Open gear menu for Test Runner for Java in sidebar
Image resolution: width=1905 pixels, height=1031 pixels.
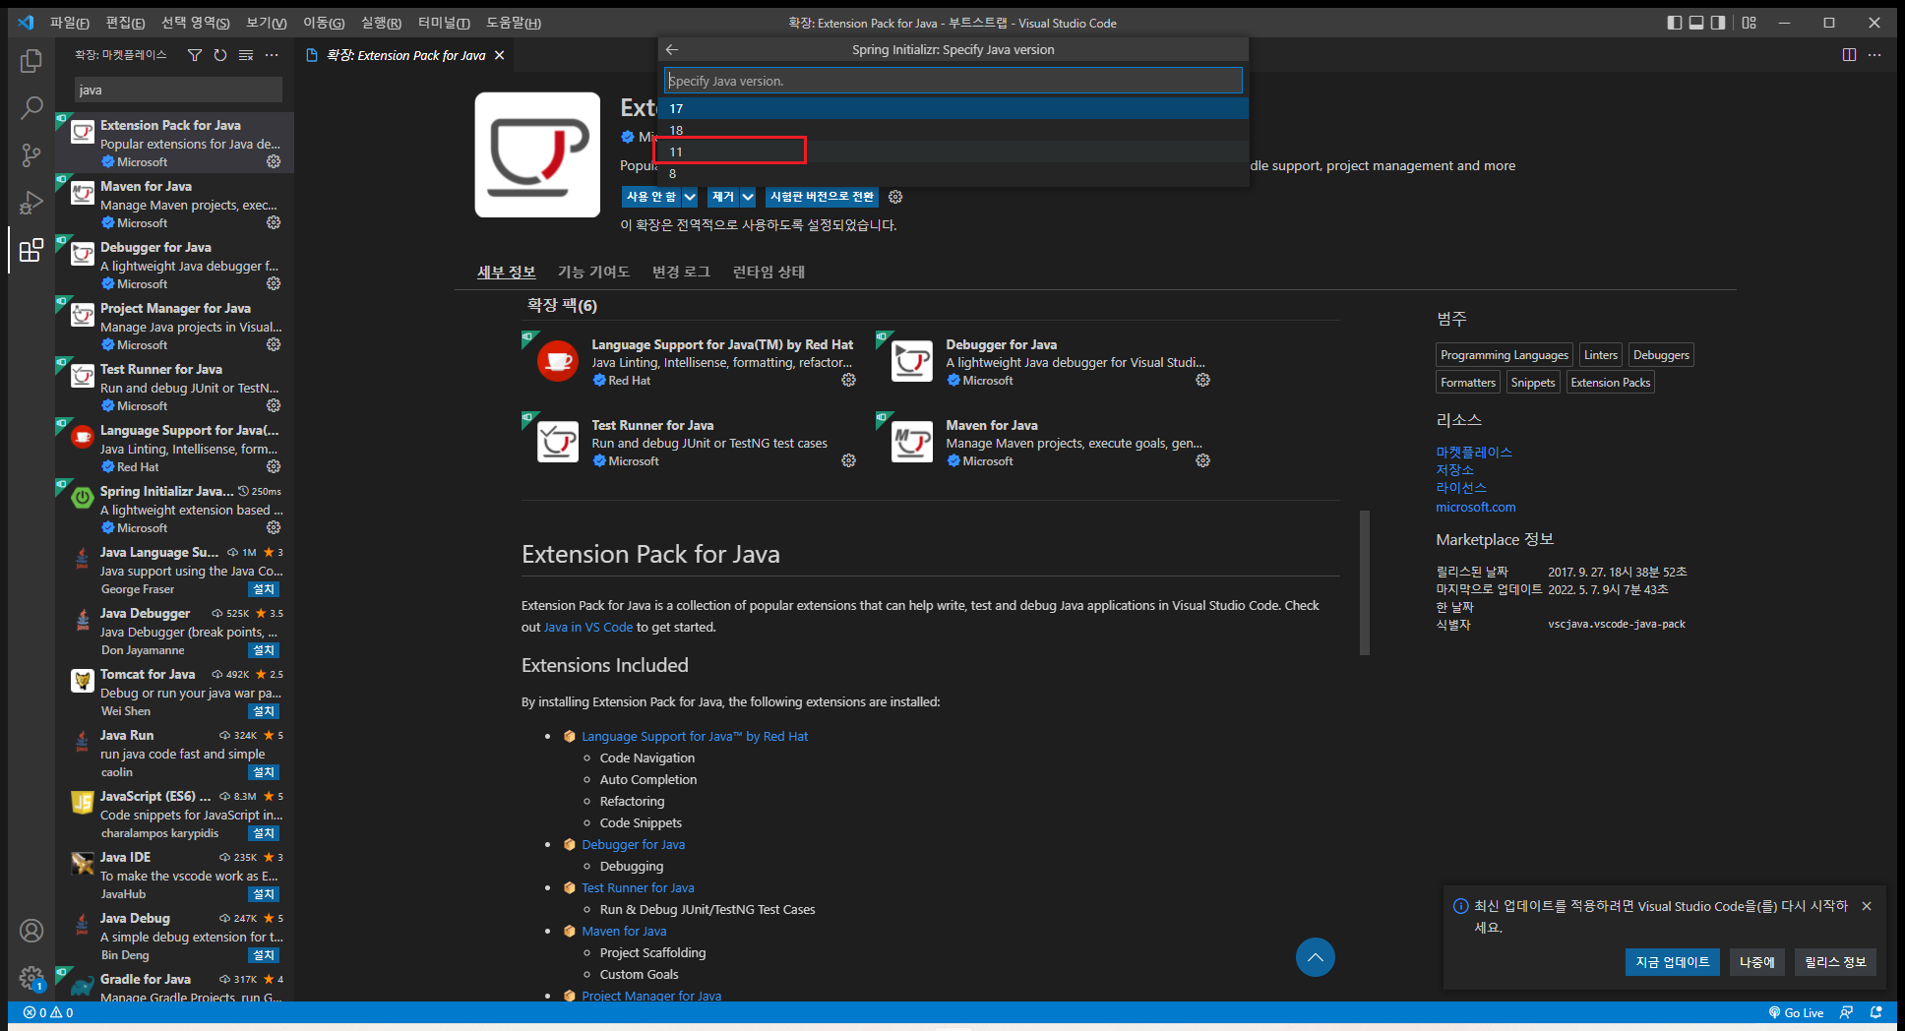tap(274, 405)
